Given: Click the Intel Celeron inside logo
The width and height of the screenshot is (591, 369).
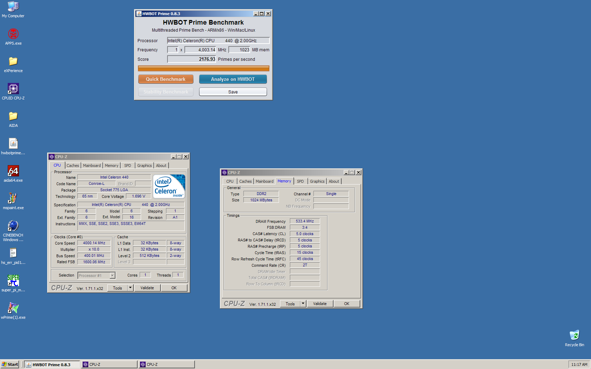Looking at the screenshot, I should 169,187.
